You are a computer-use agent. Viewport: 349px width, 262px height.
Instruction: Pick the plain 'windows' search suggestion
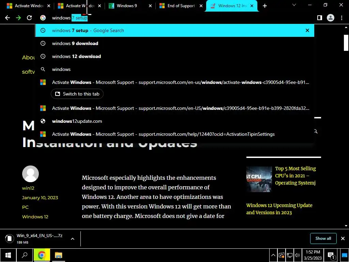click(x=175, y=69)
